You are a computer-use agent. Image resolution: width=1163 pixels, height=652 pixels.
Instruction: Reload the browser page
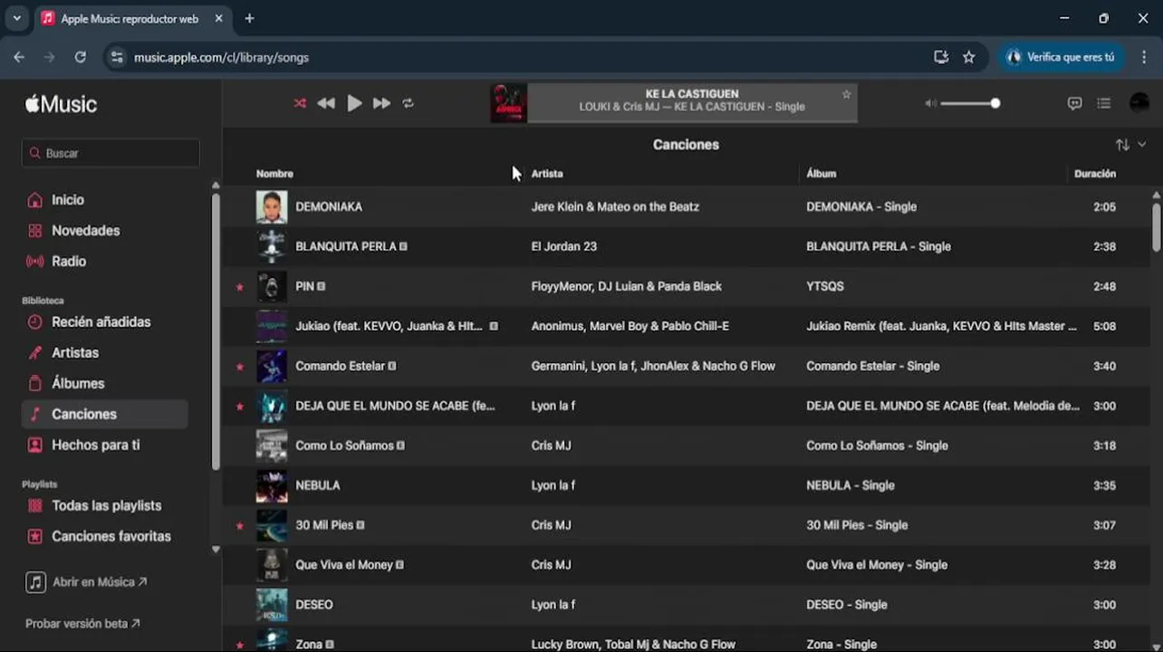[80, 57]
